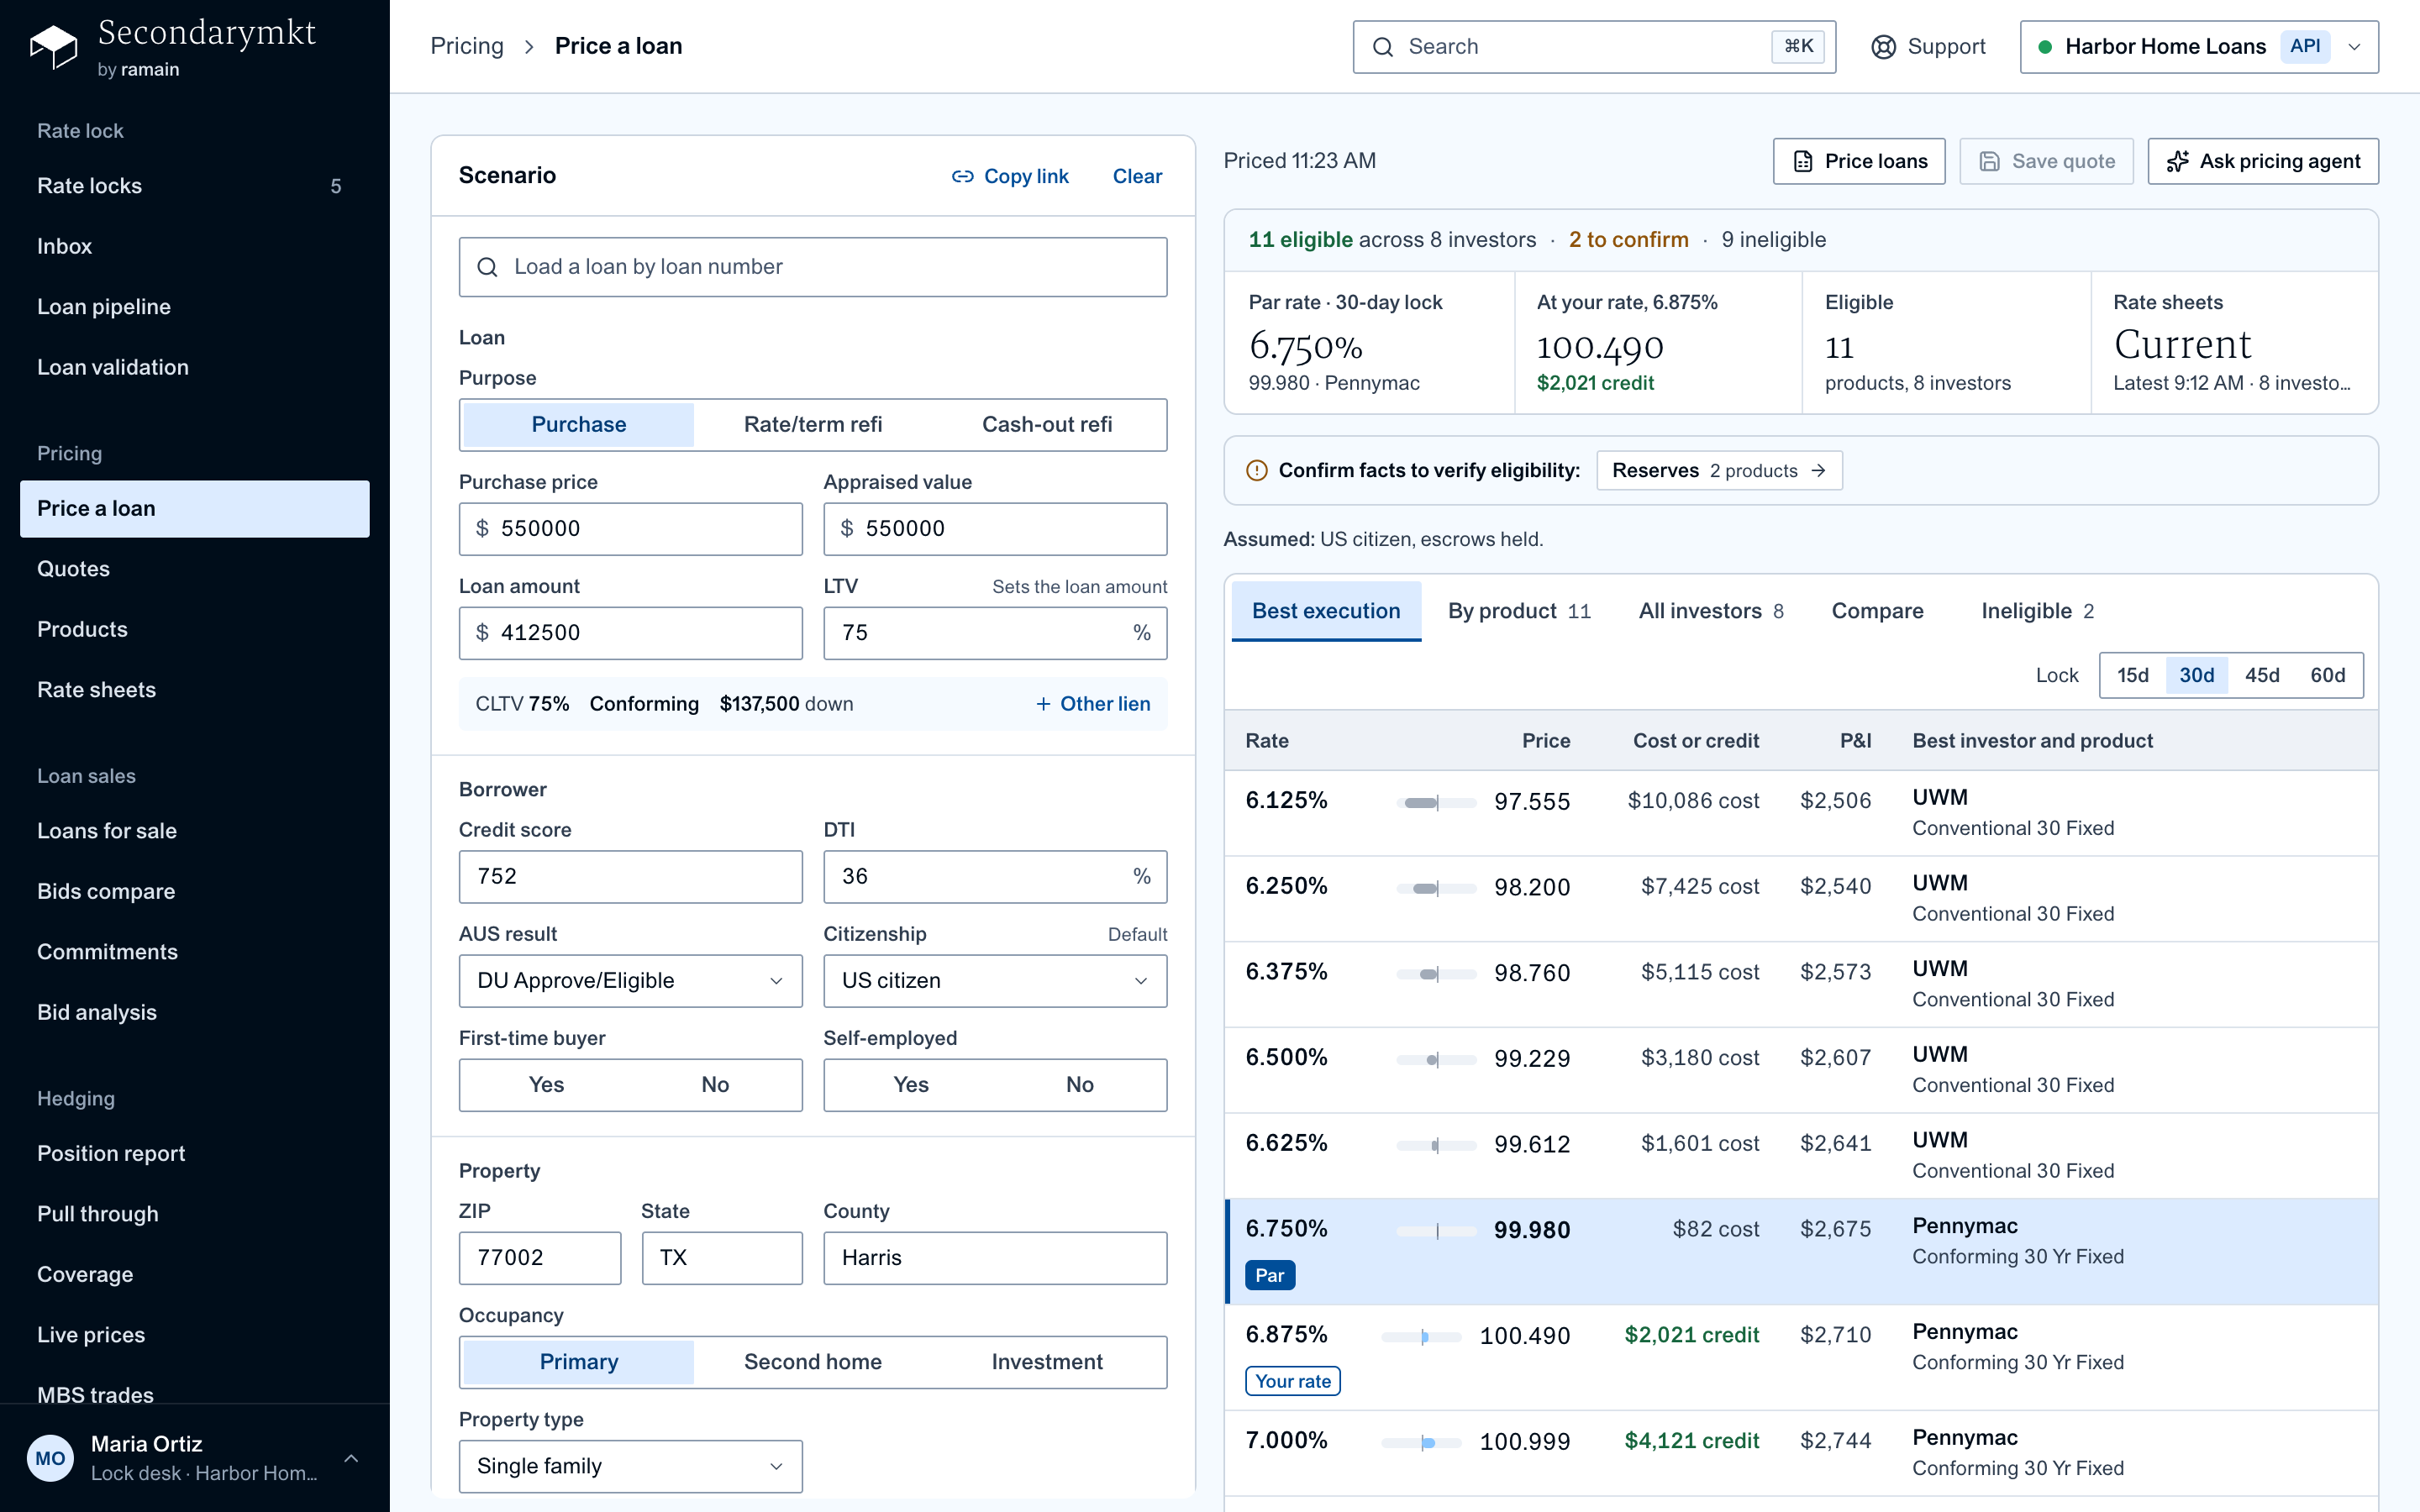This screenshot has height=1512, width=2420.
Task: Click the price bar in the 7.000% row
Action: (x=1421, y=1442)
